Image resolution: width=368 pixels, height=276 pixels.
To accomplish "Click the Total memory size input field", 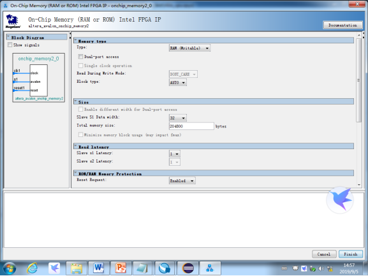I will (x=191, y=126).
